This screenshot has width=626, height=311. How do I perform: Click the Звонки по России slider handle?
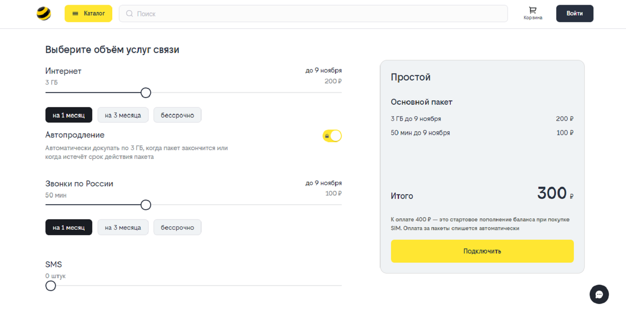[146, 205]
